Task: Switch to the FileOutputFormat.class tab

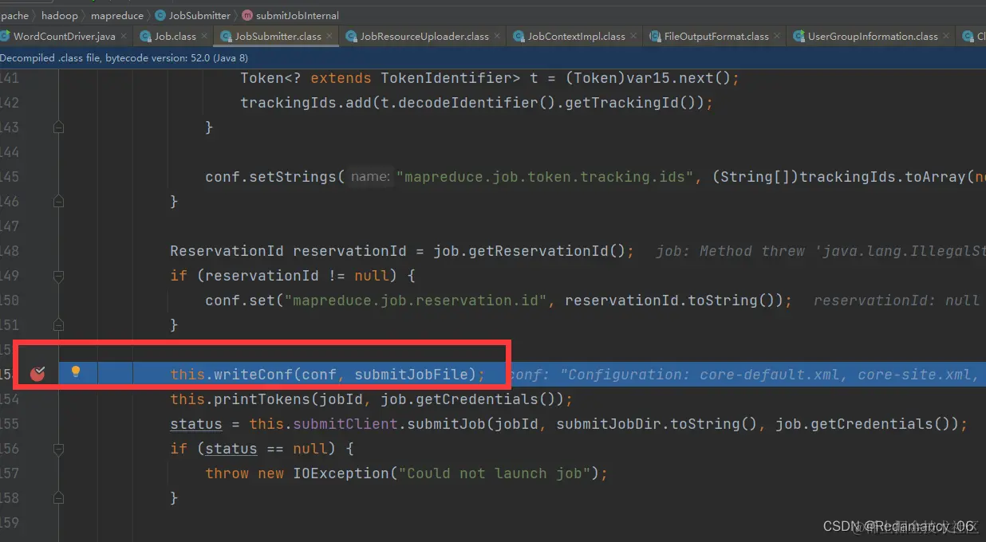Action: click(716, 37)
